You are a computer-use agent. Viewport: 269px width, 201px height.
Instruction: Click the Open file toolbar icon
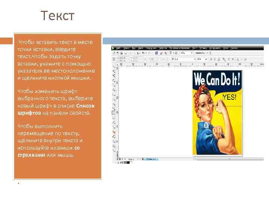[118, 53]
